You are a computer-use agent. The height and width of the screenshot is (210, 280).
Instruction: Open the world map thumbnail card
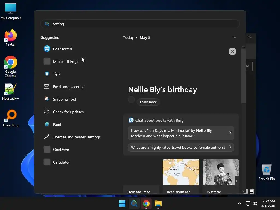coord(181,172)
